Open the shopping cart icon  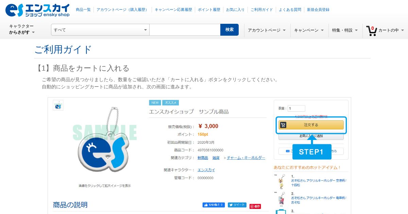(x=371, y=31)
